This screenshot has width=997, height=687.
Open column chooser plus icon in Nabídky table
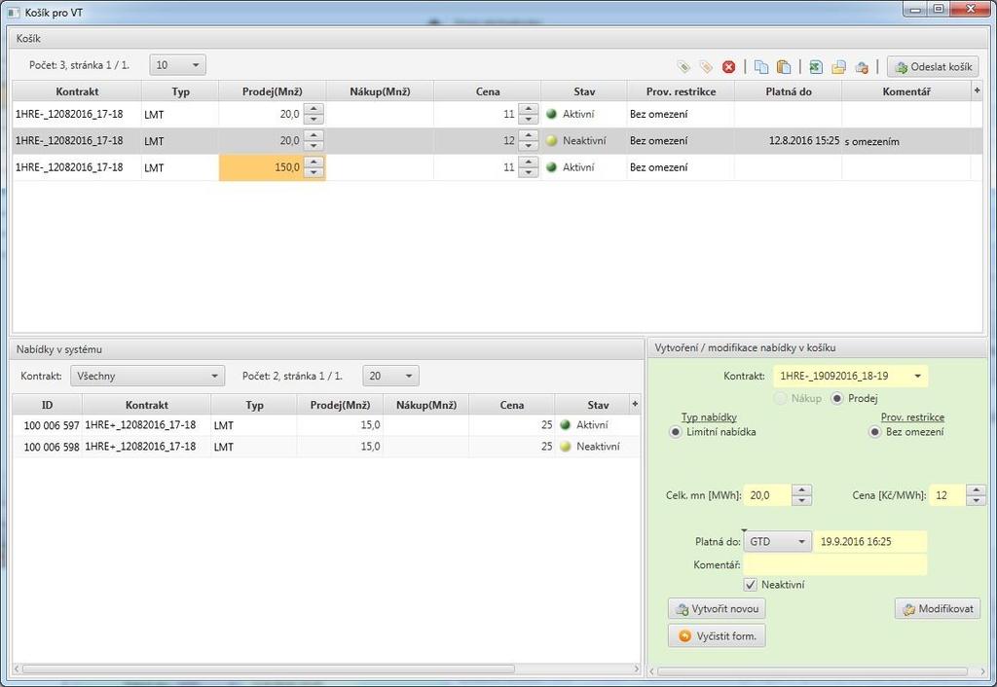coord(635,404)
